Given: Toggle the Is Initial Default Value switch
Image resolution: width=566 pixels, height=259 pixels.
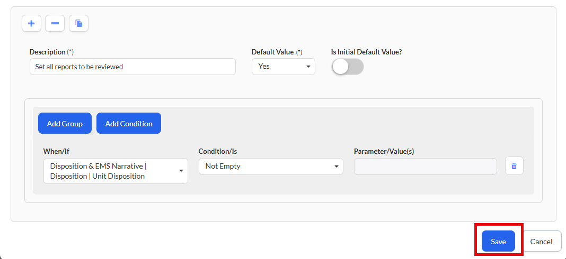Looking at the screenshot, I should click(x=347, y=67).
